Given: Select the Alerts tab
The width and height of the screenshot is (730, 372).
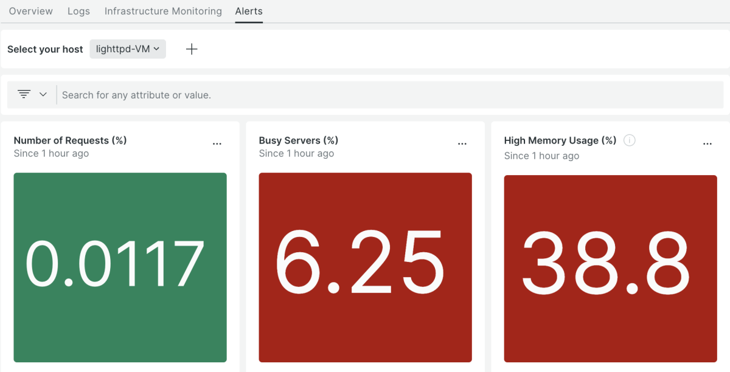Looking at the screenshot, I should tap(249, 11).
